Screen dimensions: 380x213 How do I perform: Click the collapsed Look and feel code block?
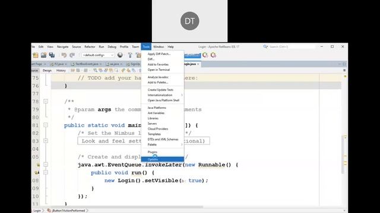[144, 141]
